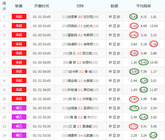Click the 开赛时间 column header
The image size is (165, 140).
tap(42, 6)
